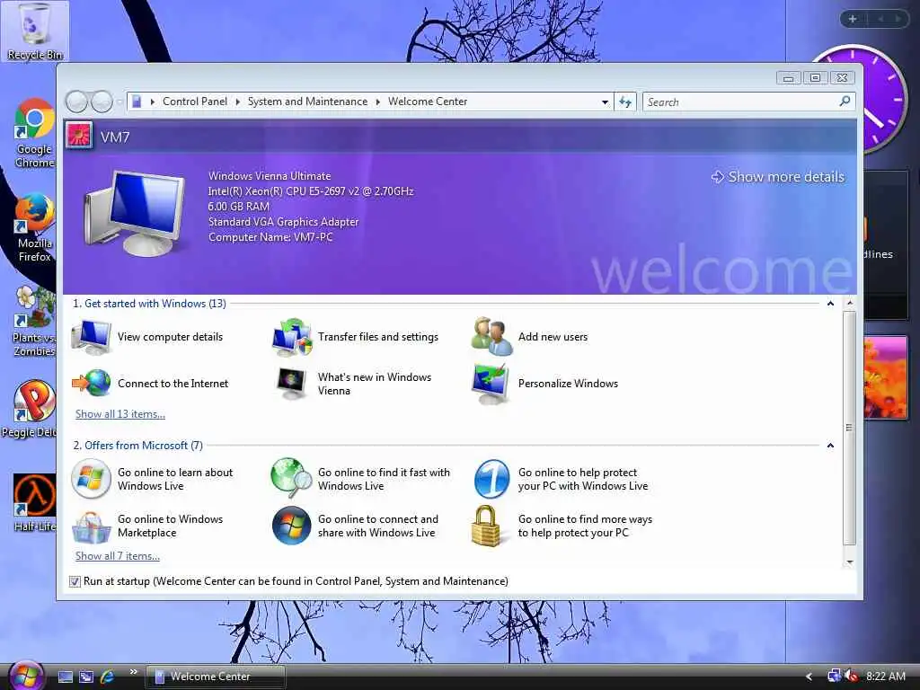The width and height of the screenshot is (920, 690).
Task: Expand quick launch overflow chevron
Action: coord(133,672)
